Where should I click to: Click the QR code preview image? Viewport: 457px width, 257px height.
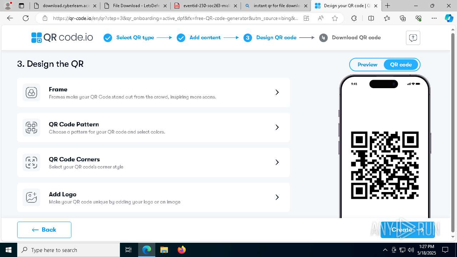pos(385,165)
